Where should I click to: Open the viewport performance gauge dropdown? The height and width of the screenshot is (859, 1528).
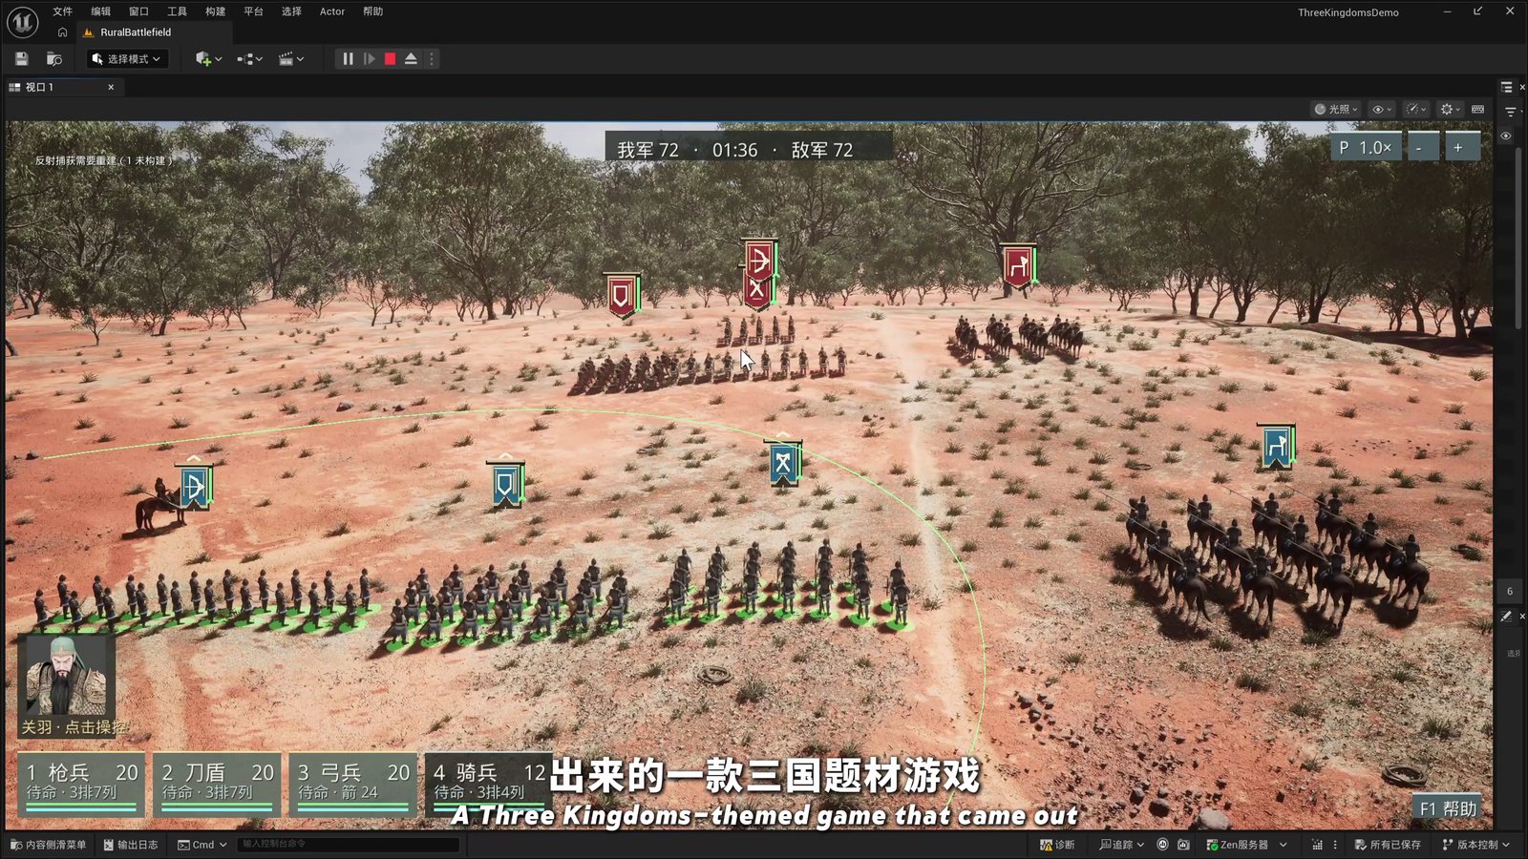[x=1417, y=109]
